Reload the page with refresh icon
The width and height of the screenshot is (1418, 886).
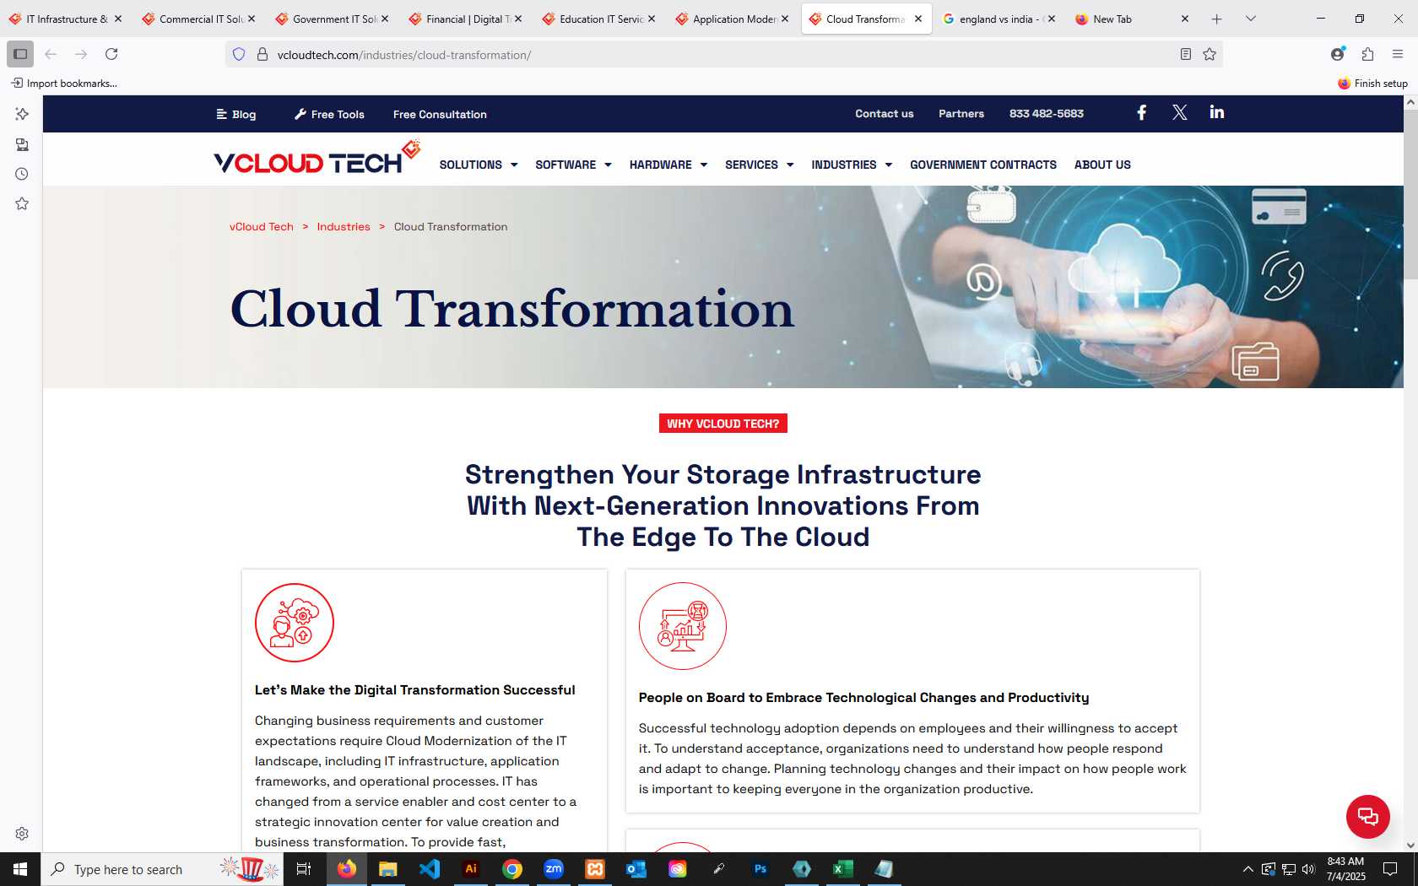pos(111,54)
